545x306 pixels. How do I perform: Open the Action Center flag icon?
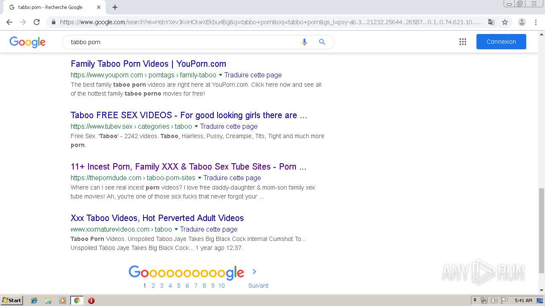[x=505, y=300]
